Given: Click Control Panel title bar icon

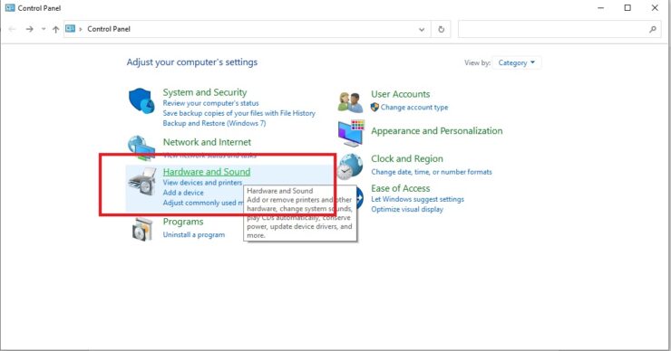Looking at the screenshot, I should click(x=9, y=7).
